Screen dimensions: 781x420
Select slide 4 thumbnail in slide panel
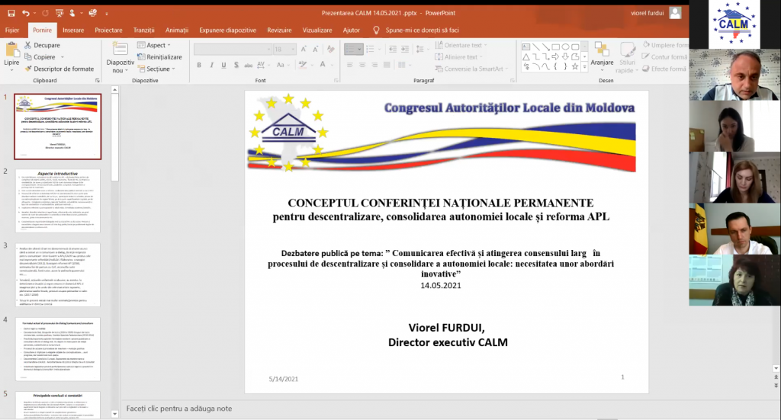[58, 349]
